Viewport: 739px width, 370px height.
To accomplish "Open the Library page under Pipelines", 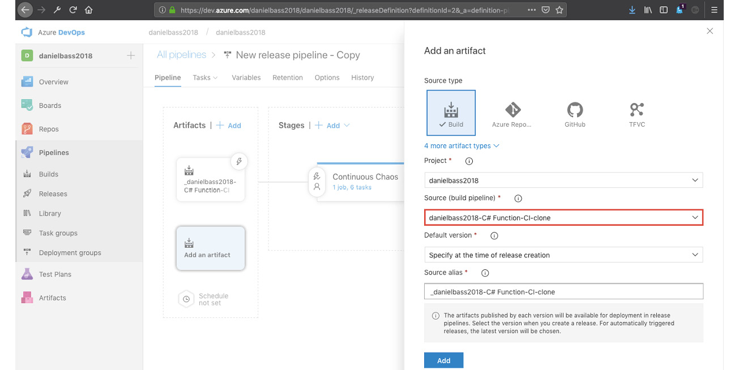I will coord(50,213).
